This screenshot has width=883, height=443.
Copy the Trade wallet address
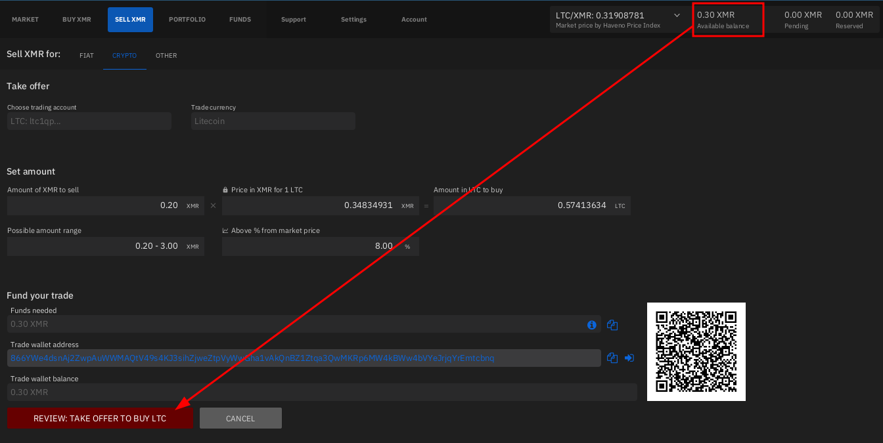[x=612, y=358]
